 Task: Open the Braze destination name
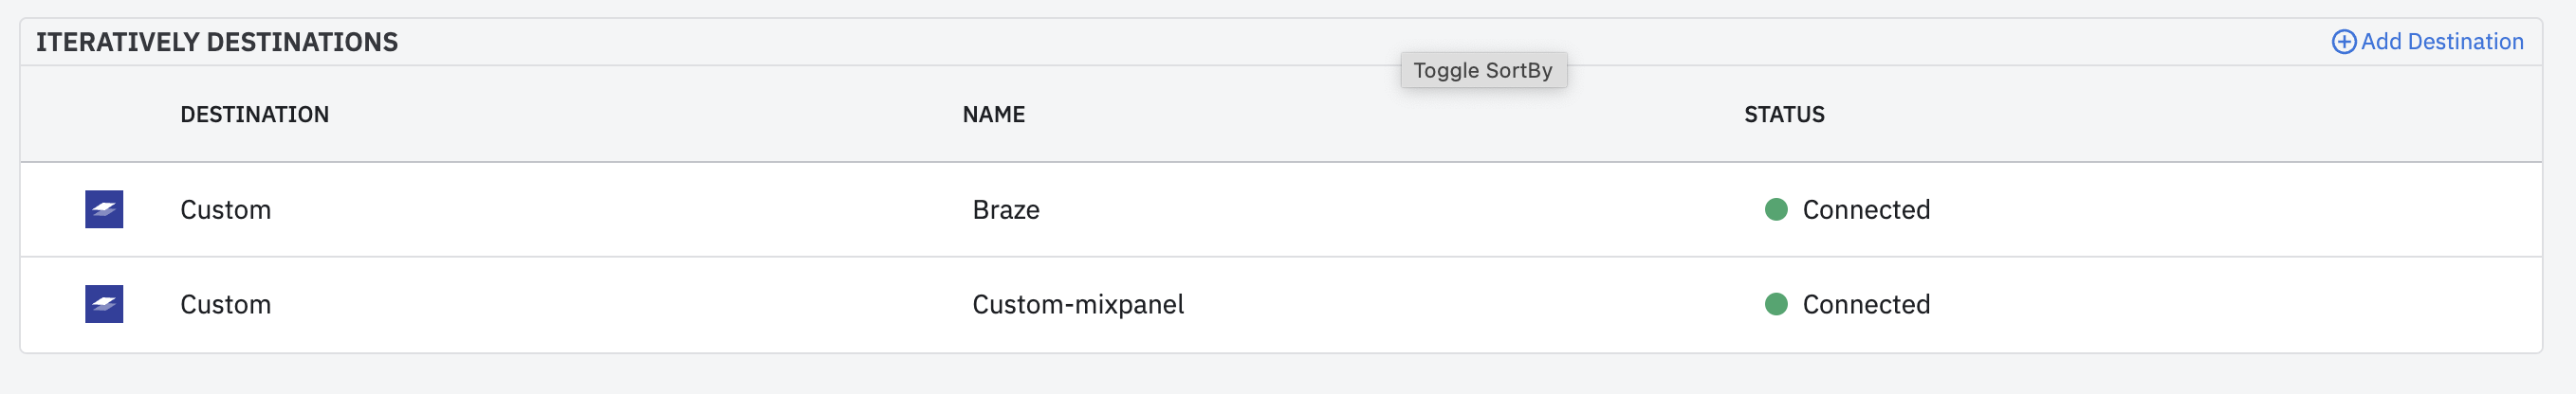1006,209
